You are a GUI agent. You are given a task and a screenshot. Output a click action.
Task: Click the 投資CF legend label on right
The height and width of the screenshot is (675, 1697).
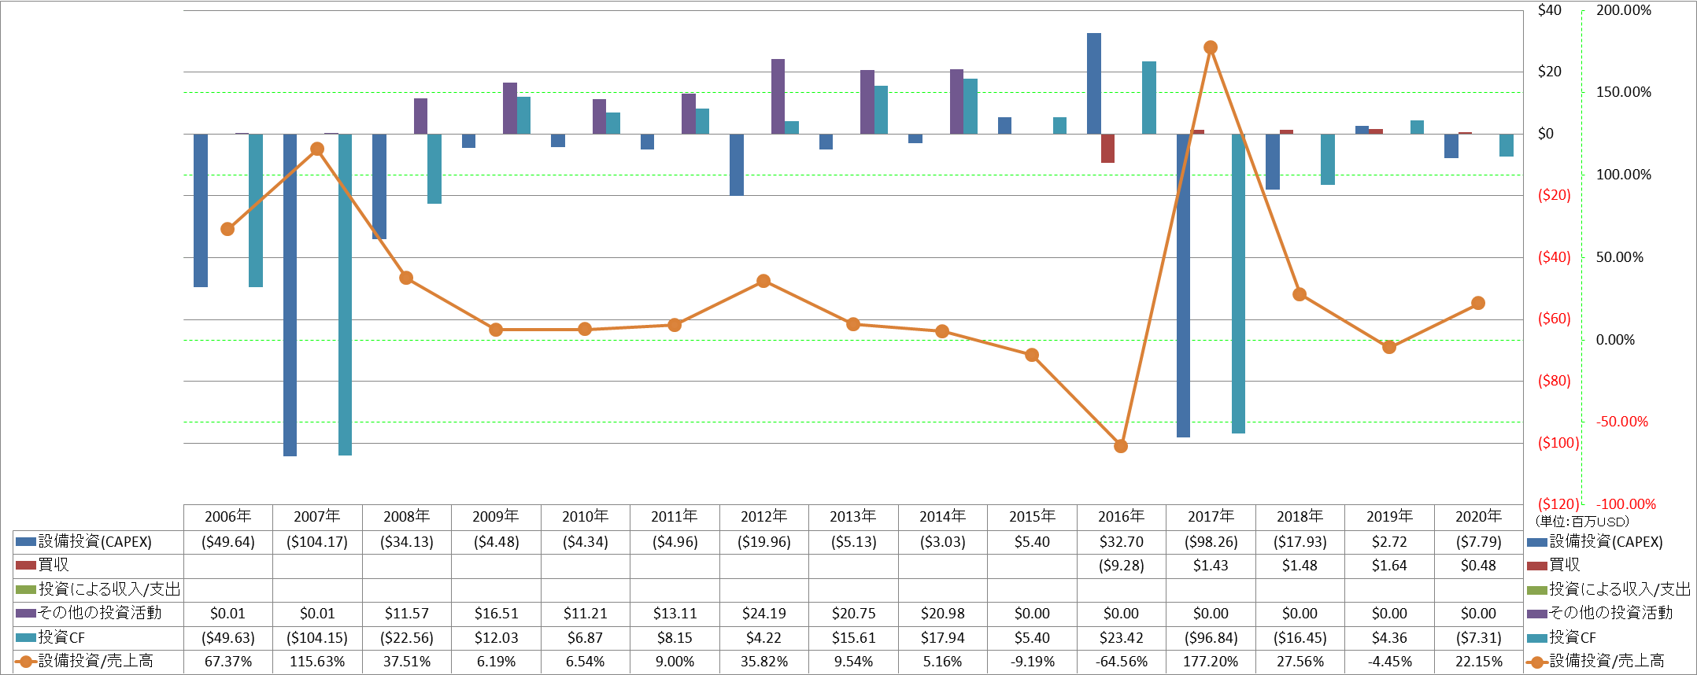(1573, 638)
